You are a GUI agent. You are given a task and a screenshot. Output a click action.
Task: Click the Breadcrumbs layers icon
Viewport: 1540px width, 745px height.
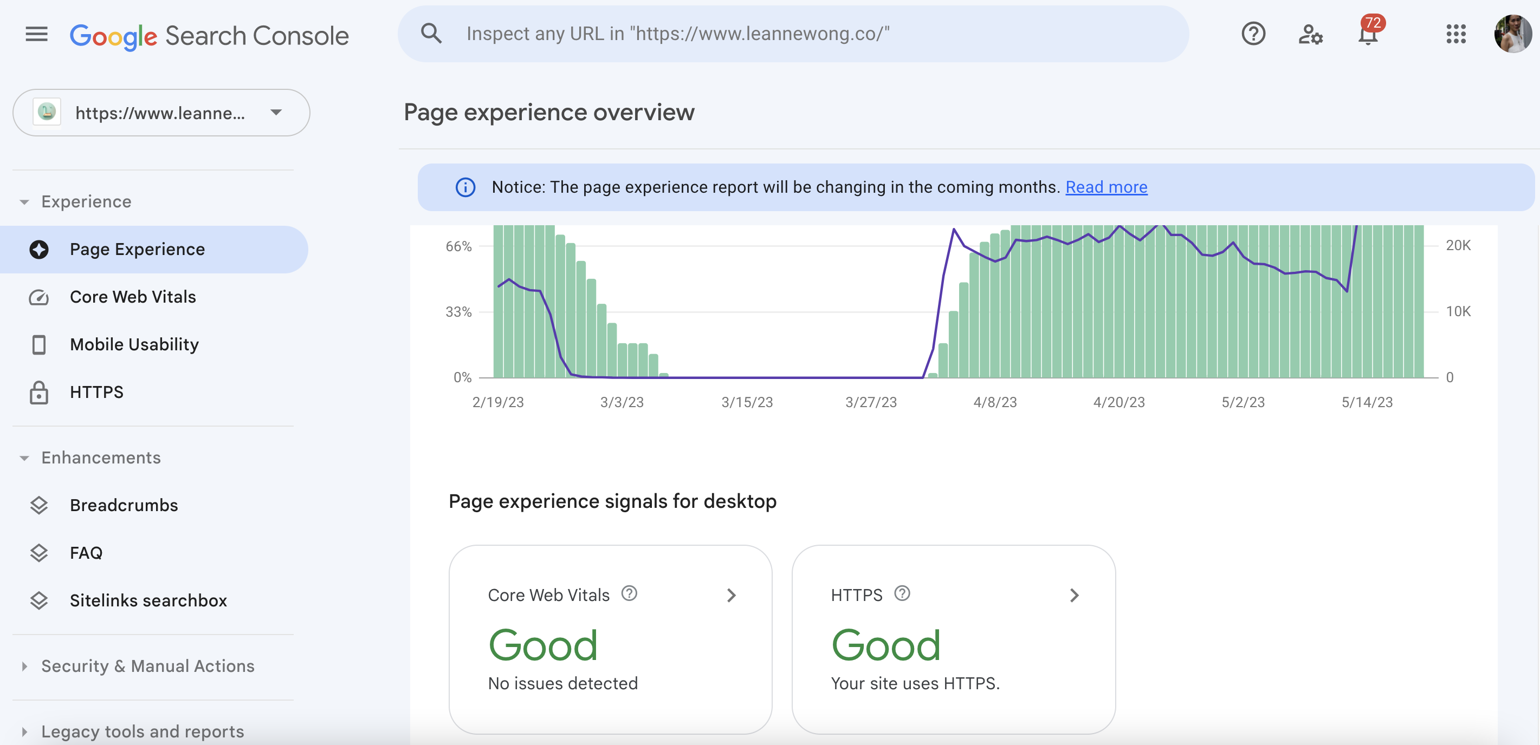point(39,506)
